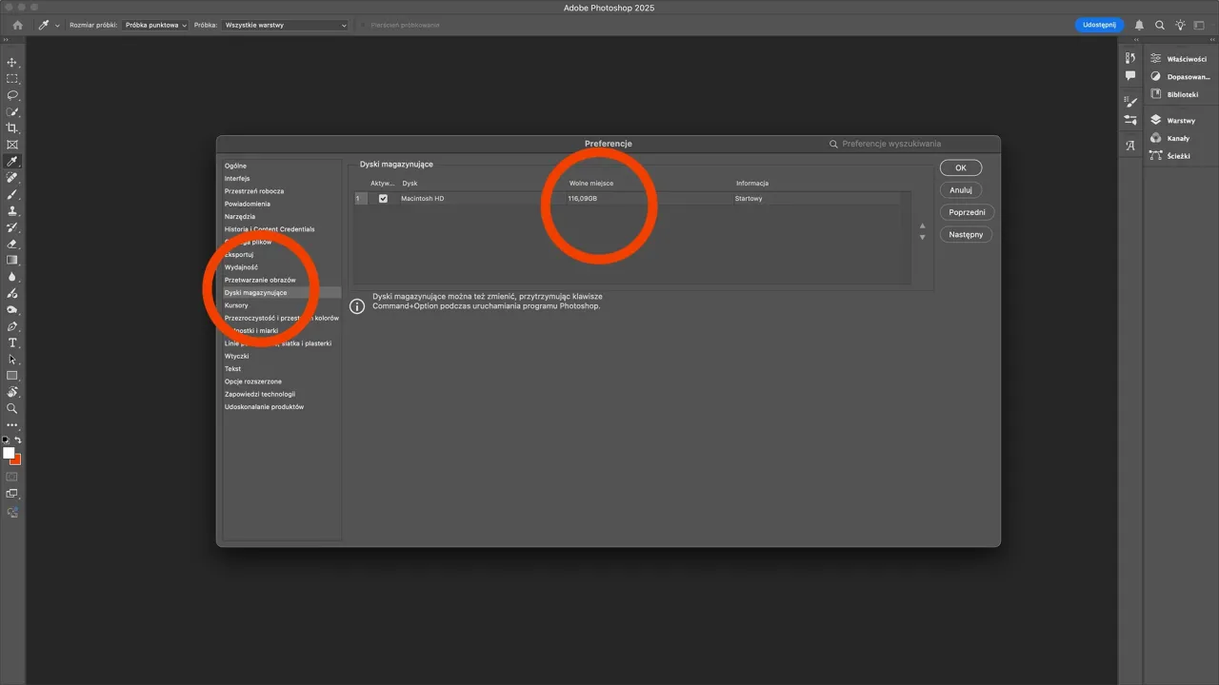
Task: Click the OK button
Action: click(960, 167)
